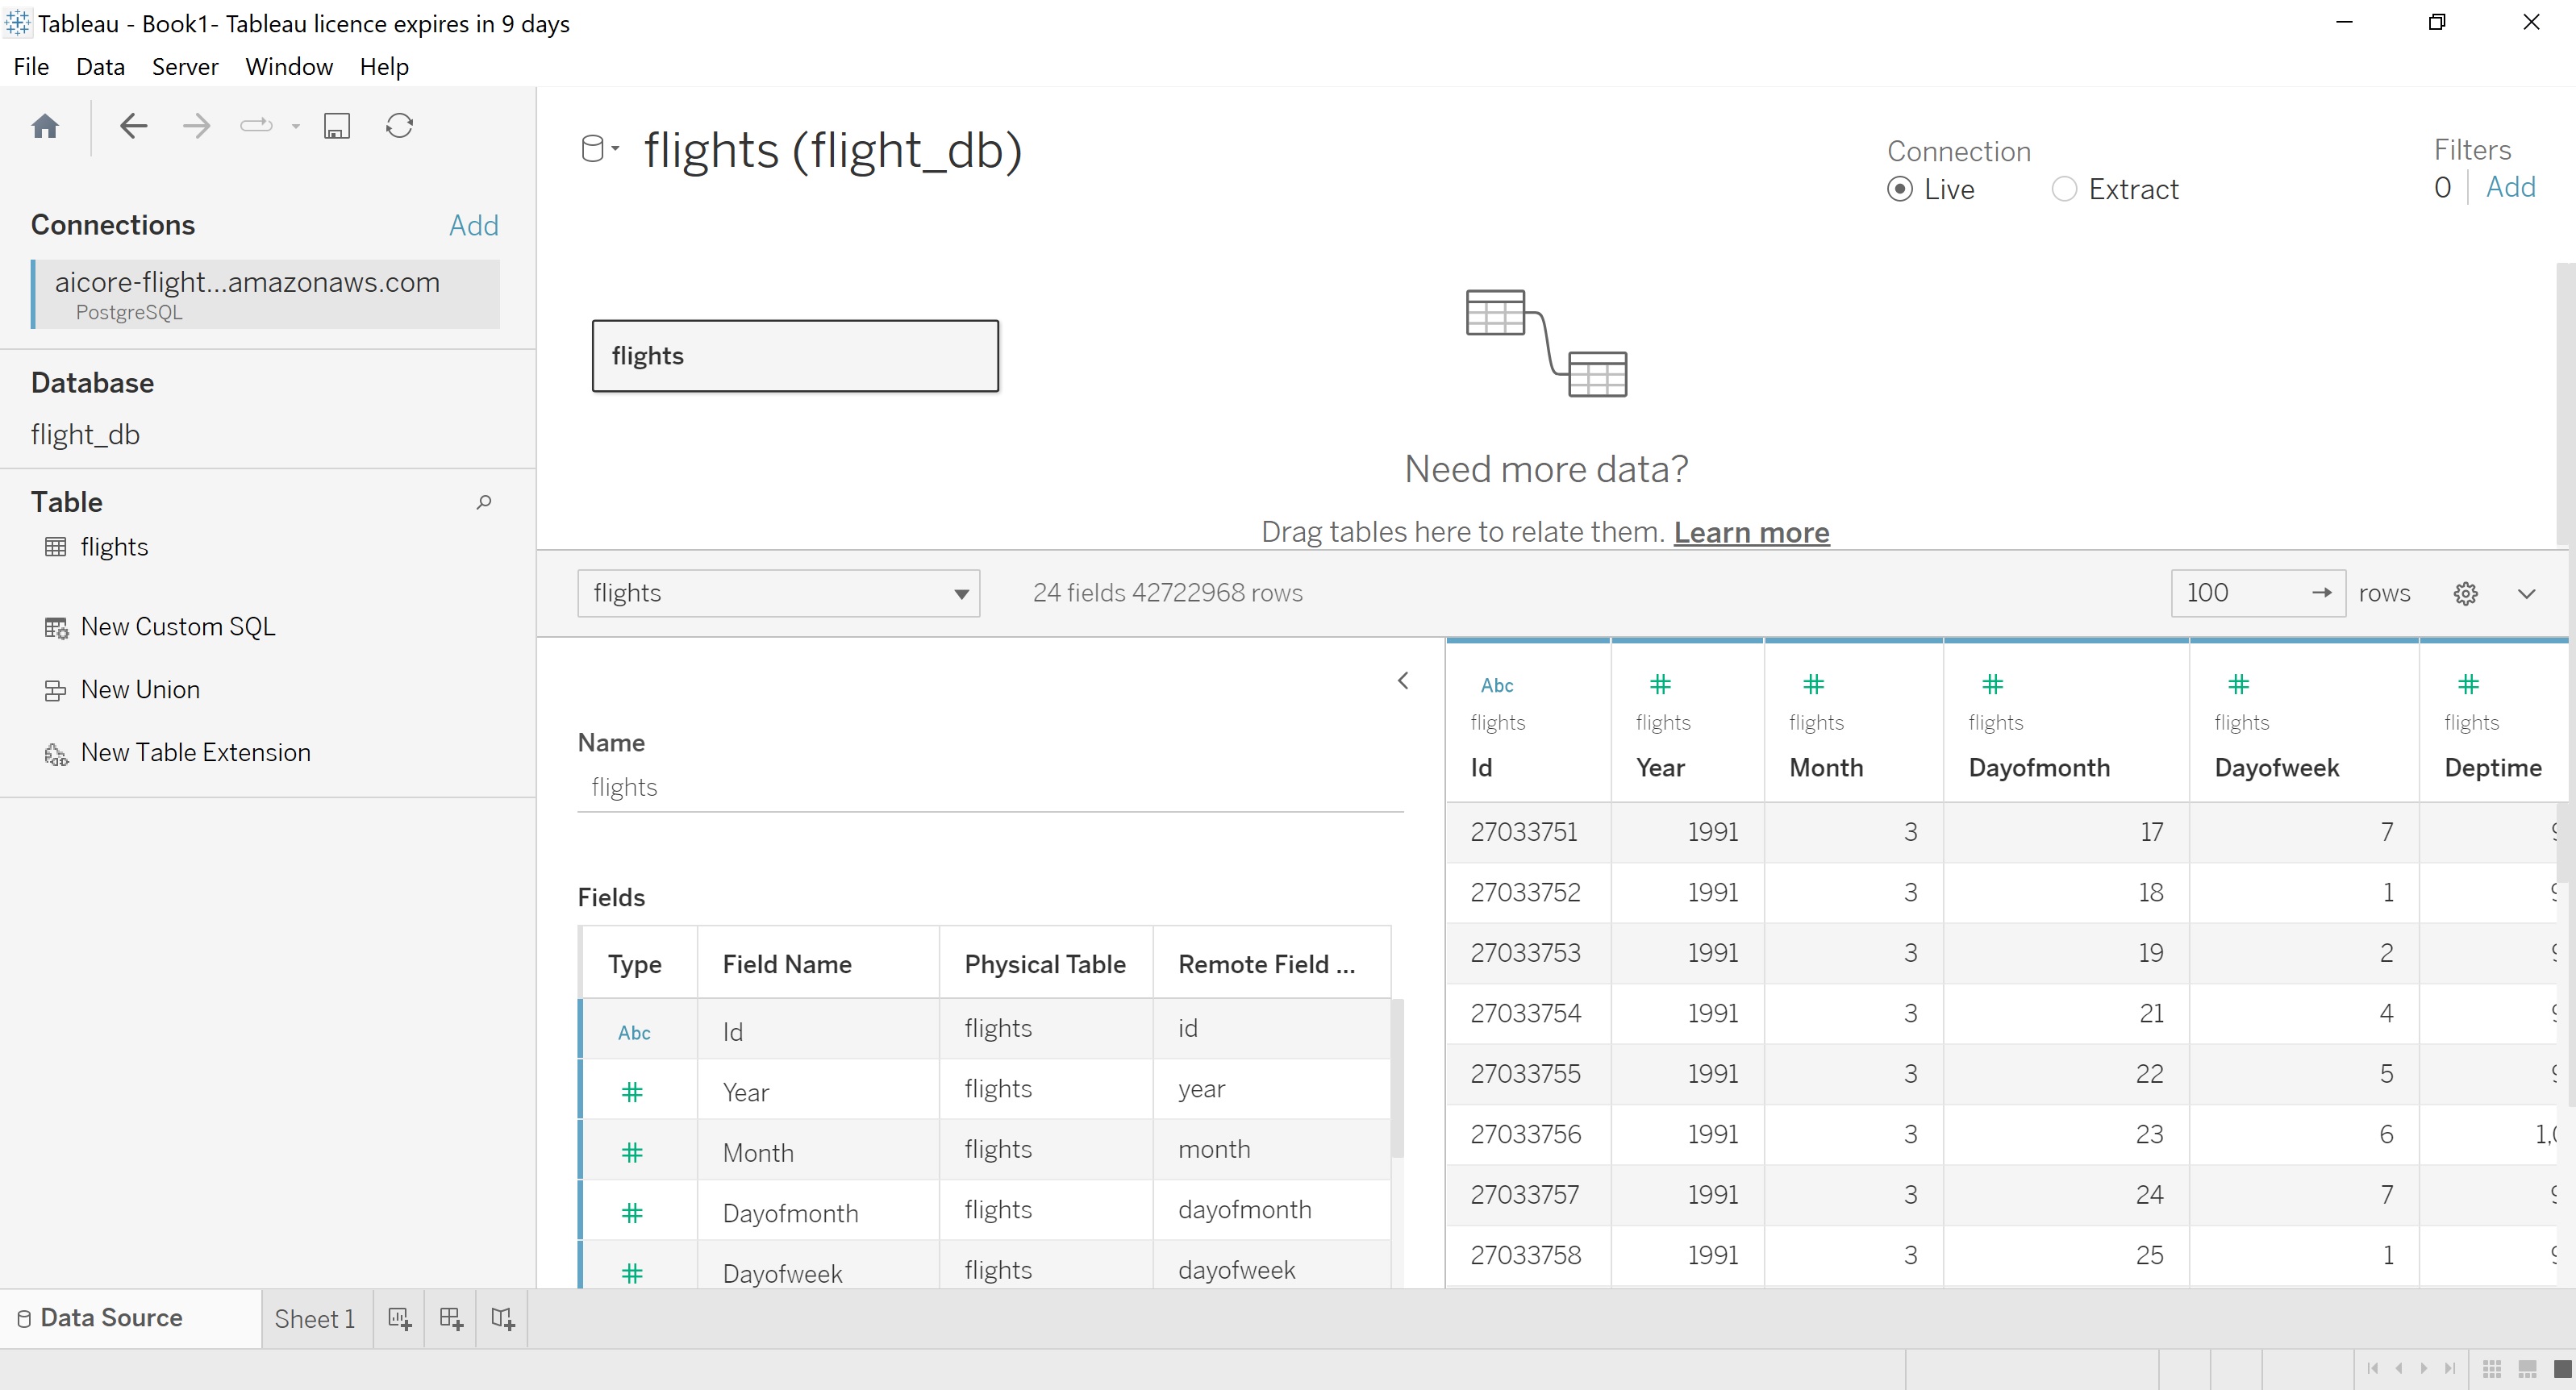Select New Union under the Table list
Viewport: 2576px width, 1390px height.
tap(141, 689)
